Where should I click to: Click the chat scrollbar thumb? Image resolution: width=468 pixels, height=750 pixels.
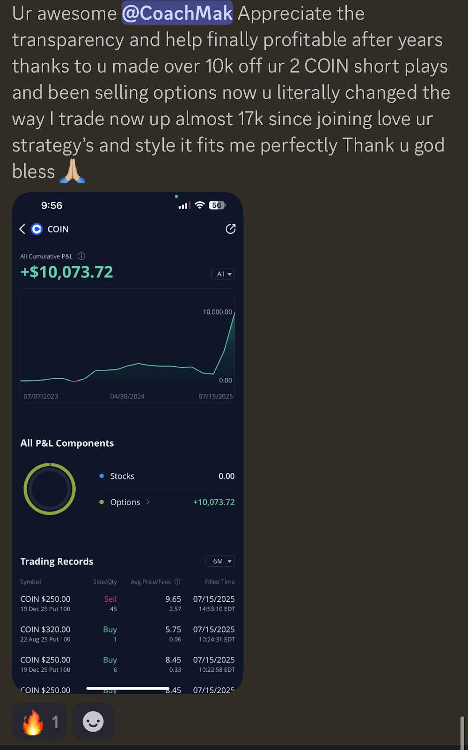[462, 730]
